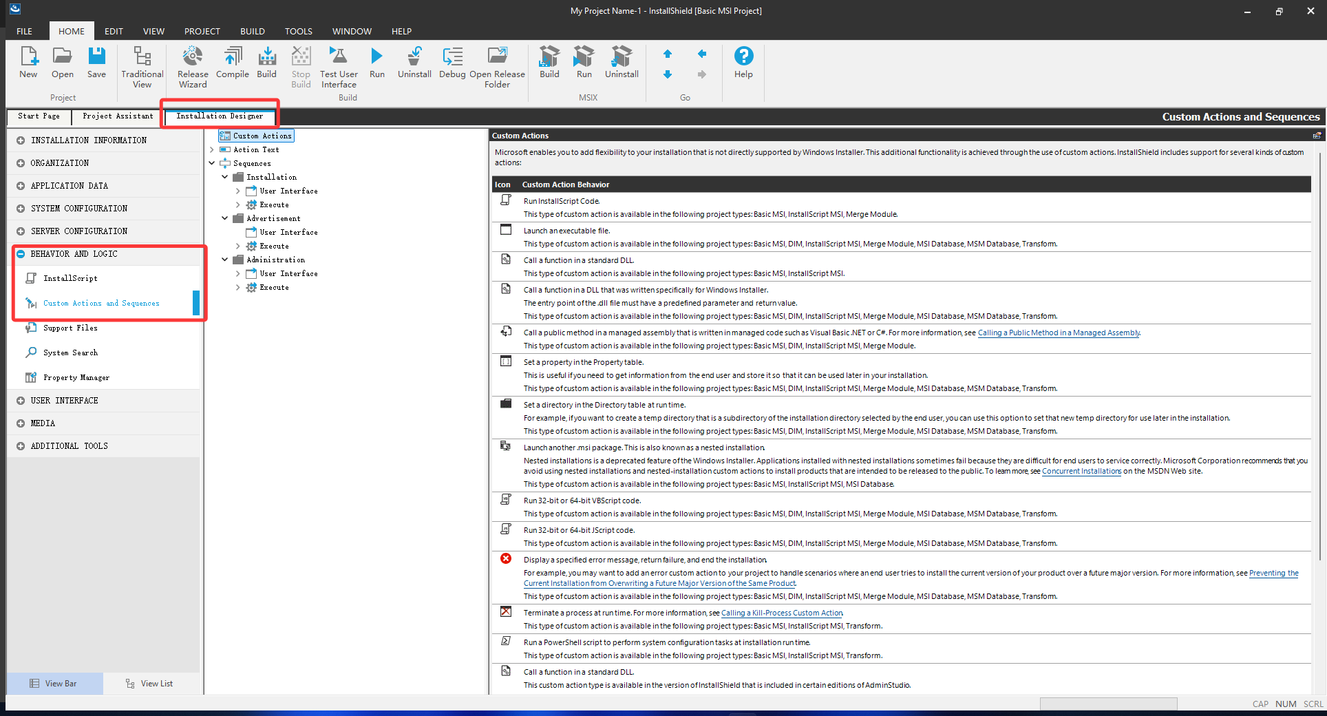
Task: Click the Go up arrow
Action: pyautogui.click(x=668, y=54)
